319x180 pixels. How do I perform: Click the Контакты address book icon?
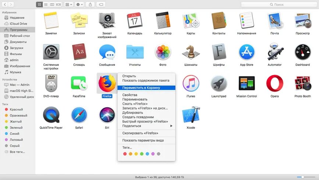219,20
